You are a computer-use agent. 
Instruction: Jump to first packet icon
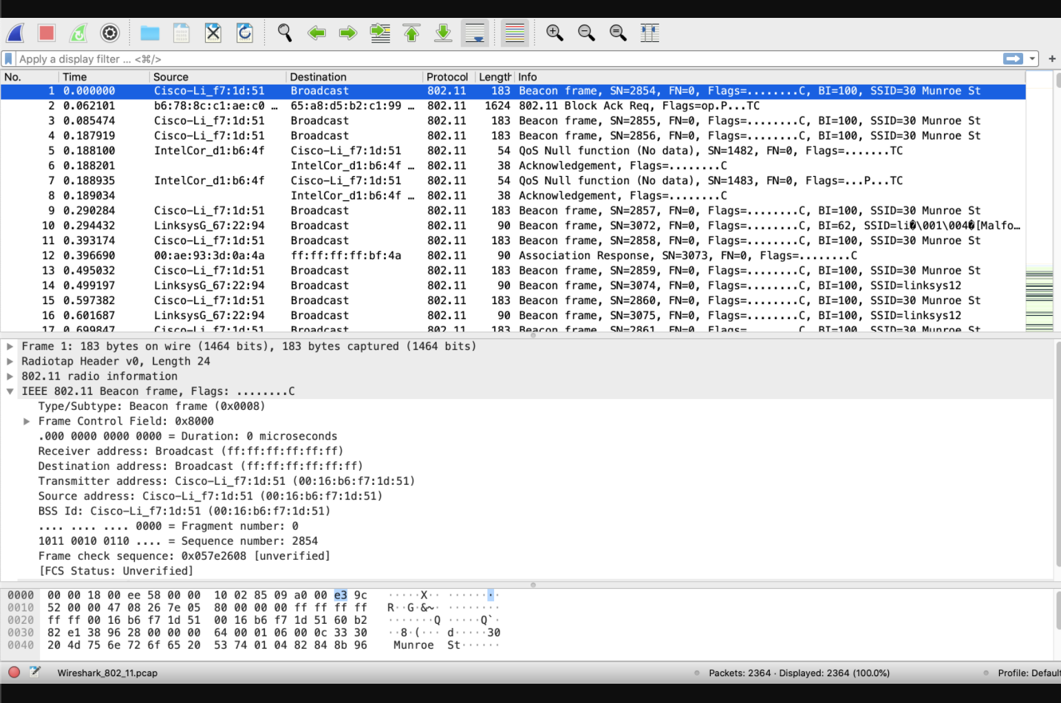tap(411, 33)
